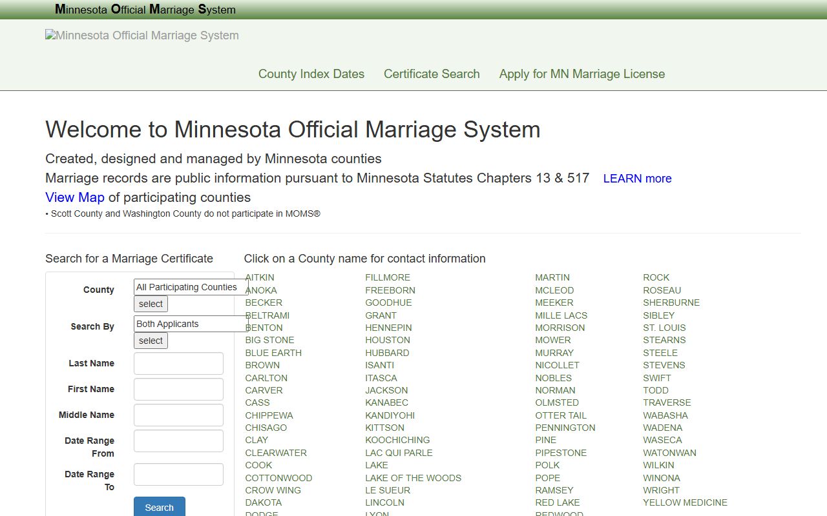Select BECKER county link
This screenshot has width=827, height=516.
(264, 303)
